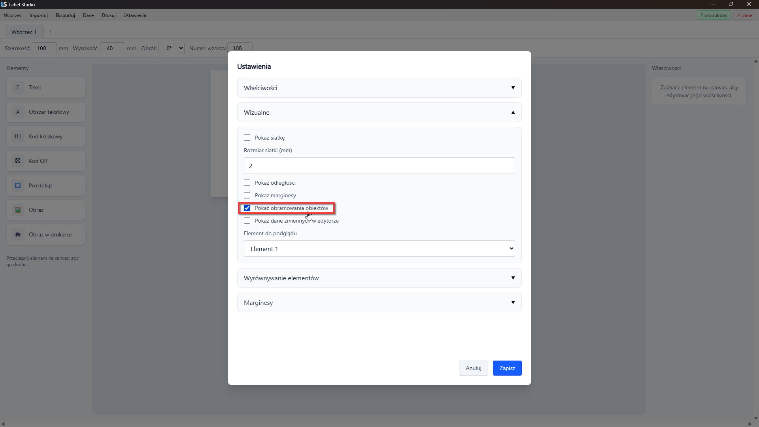The image size is (759, 427).
Task: Click the Prostokąt rectangle icon
Action: tap(18, 185)
